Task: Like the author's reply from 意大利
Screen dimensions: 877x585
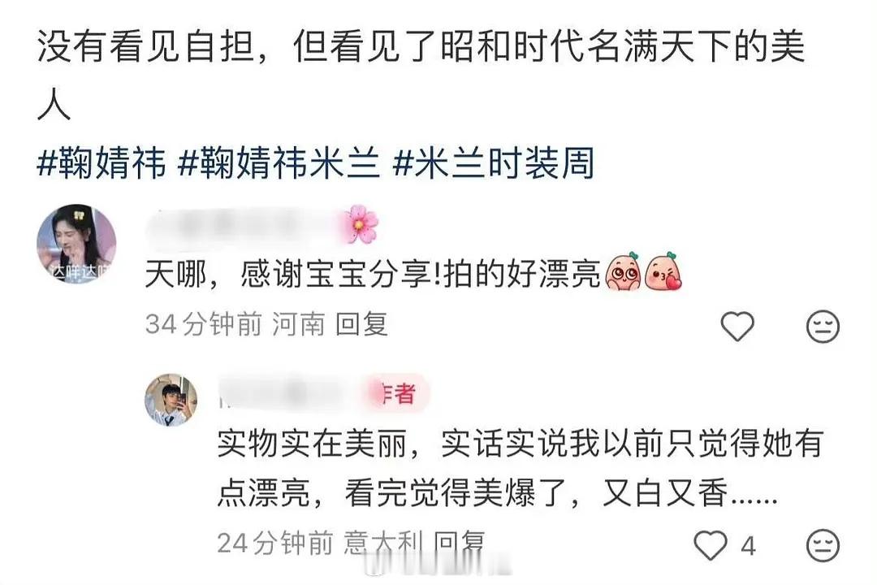Action: point(711,544)
